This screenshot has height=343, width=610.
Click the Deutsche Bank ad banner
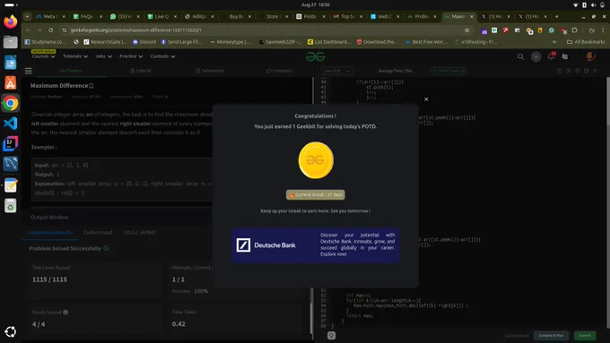click(316, 245)
